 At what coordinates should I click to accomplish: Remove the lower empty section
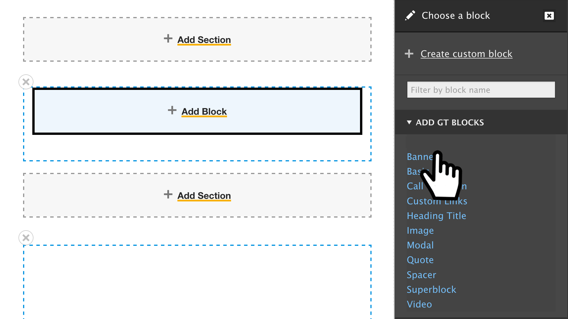pyautogui.click(x=26, y=238)
